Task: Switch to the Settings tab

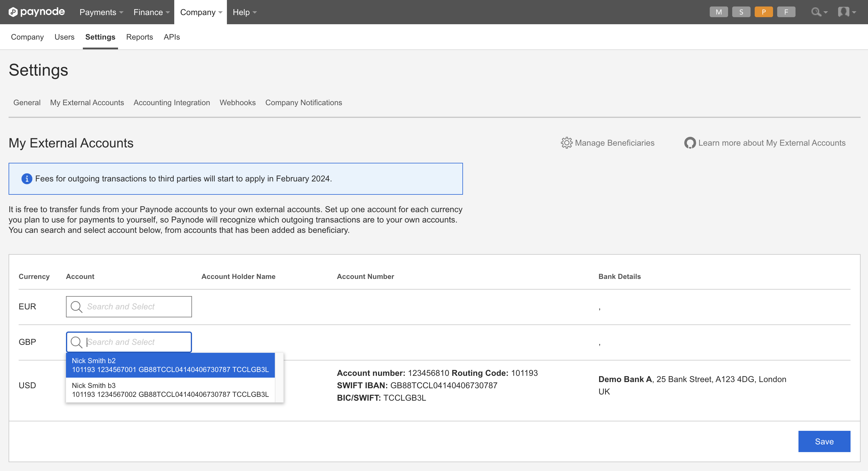Action: click(100, 37)
